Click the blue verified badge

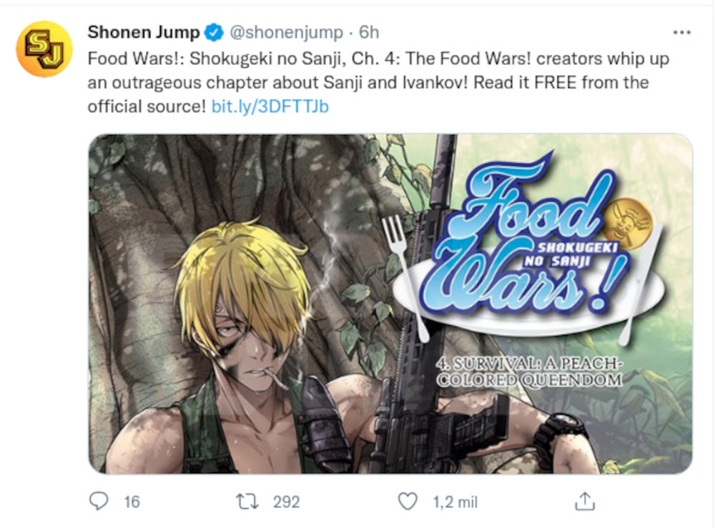click(x=212, y=32)
